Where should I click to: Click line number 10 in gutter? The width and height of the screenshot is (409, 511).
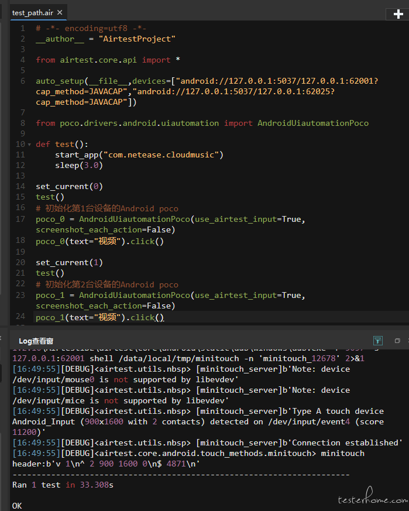(20, 145)
